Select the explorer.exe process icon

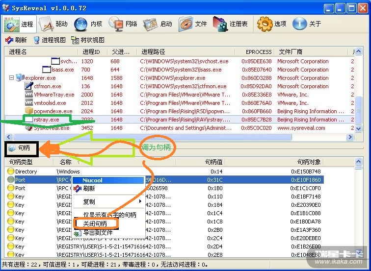click(x=20, y=77)
